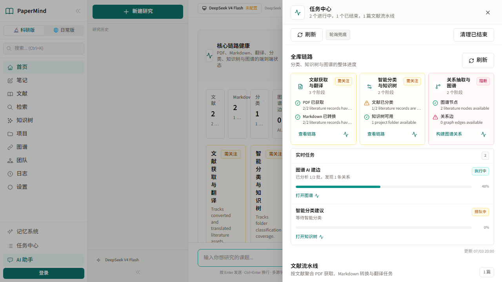Click the 团队 people icon in sidebar
Viewport: 502px width, 282px height.
pos(10,161)
